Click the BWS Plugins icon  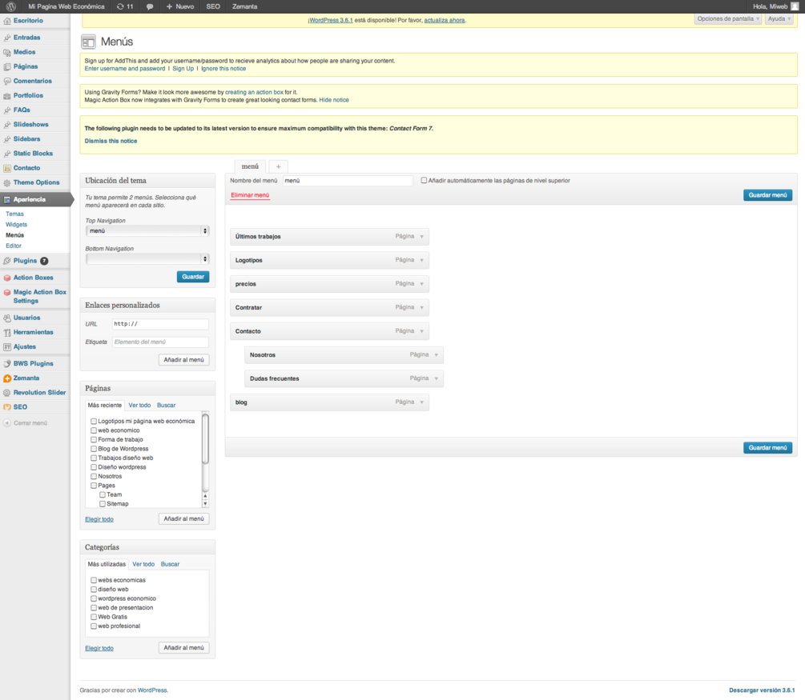[x=7, y=363]
